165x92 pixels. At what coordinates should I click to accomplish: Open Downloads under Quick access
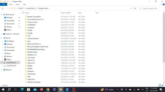pos(10,21)
